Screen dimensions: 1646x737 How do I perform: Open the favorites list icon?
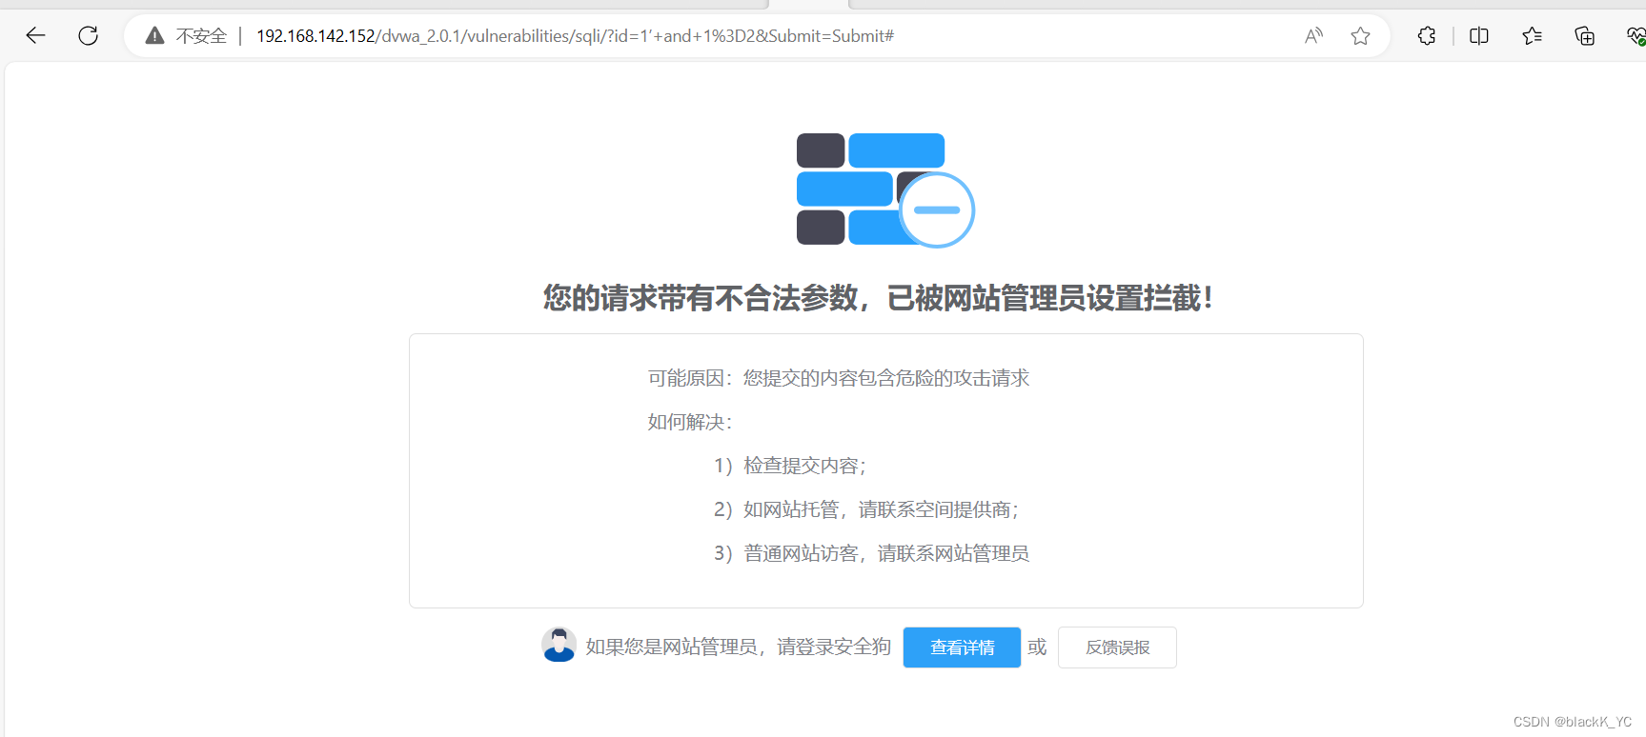click(x=1532, y=36)
